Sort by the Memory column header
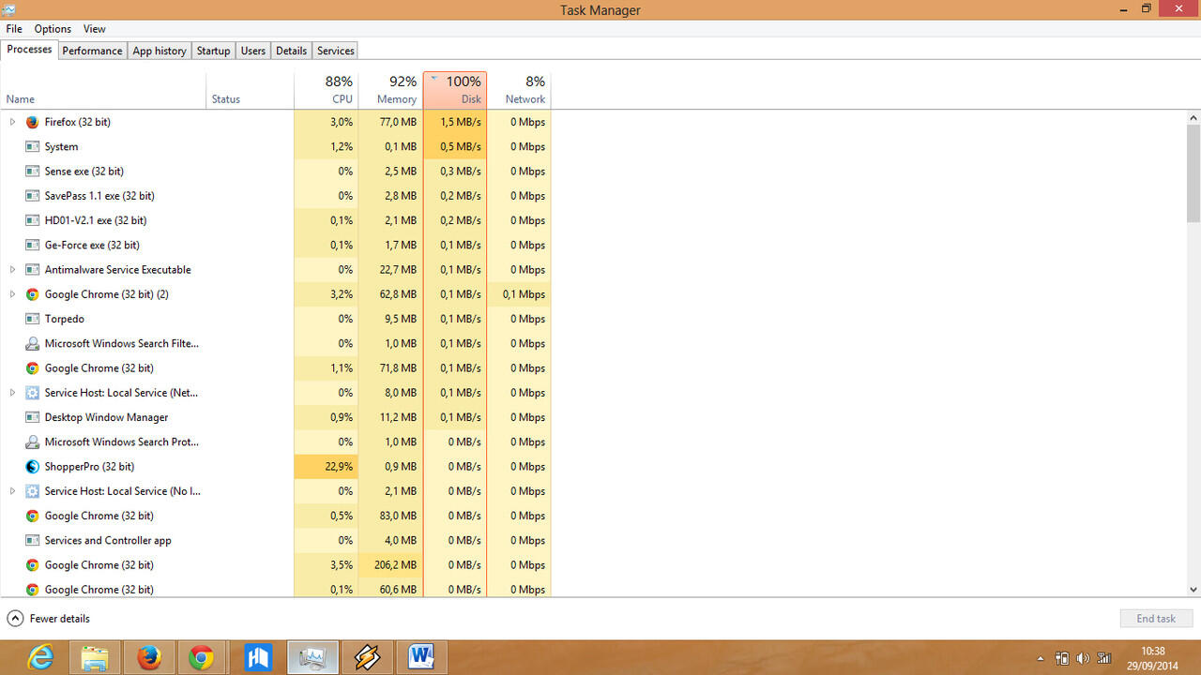Image resolution: width=1201 pixels, height=675 pixels. pyautogui.click(x=390, y=90)
